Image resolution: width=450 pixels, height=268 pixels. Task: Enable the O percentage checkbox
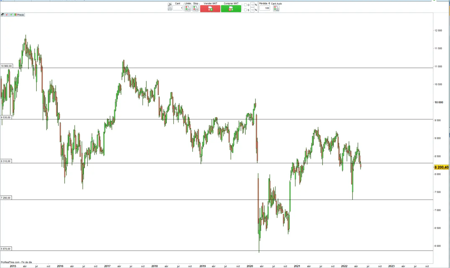(245, 5)
